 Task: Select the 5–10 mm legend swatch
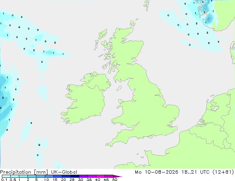[x=40, y=176]
